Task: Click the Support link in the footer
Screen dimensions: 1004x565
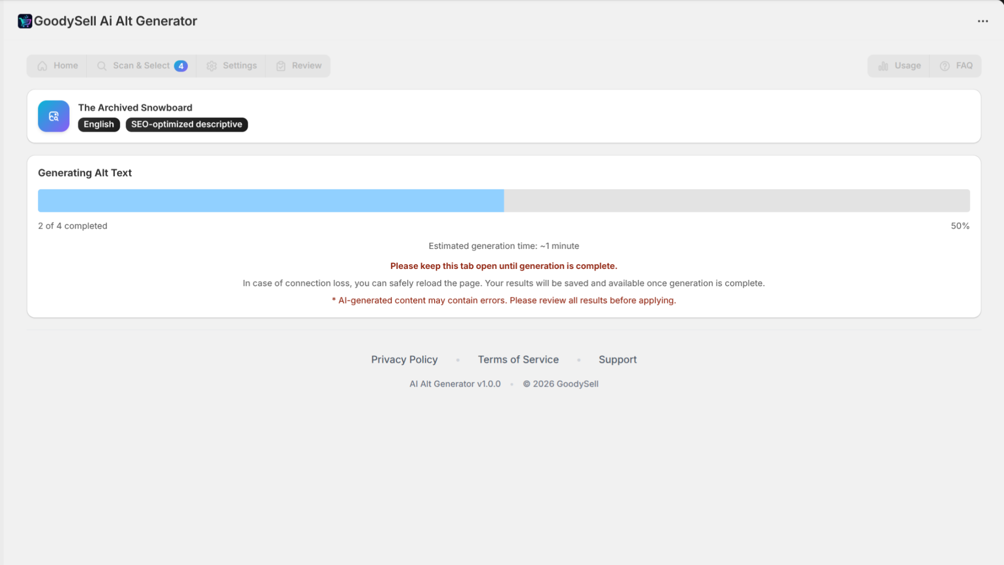Action: (x=618, y=359)
